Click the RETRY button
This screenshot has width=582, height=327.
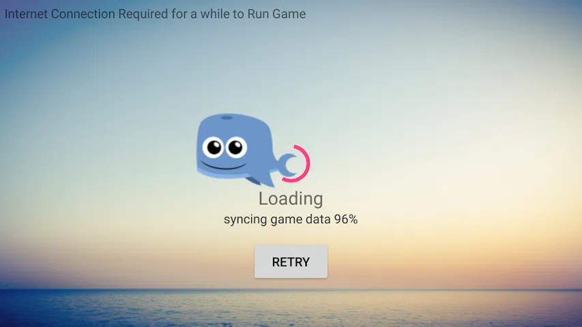pos(291,262)
